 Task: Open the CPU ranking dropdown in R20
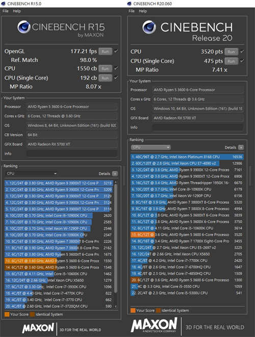coord(150,148)
